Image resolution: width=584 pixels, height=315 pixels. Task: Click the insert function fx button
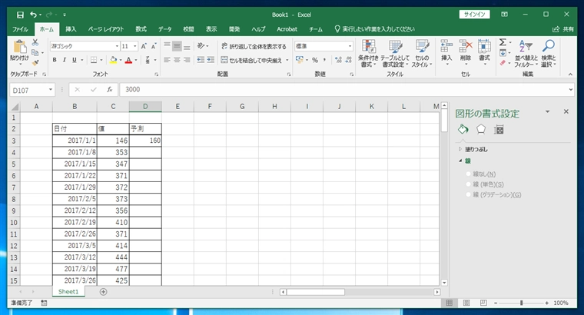coord(110,89)
